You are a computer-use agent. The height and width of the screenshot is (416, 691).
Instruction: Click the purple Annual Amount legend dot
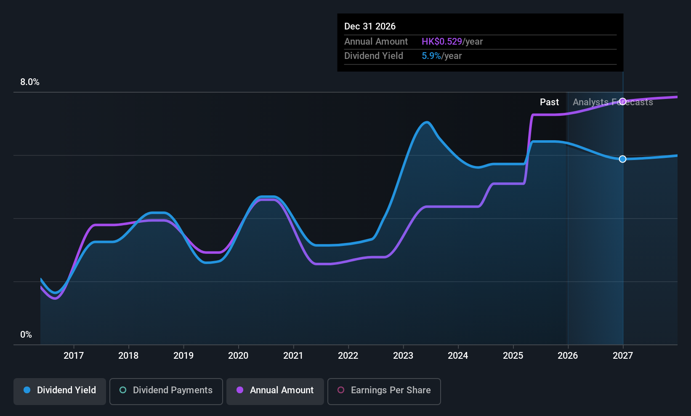tap(240, 390)
